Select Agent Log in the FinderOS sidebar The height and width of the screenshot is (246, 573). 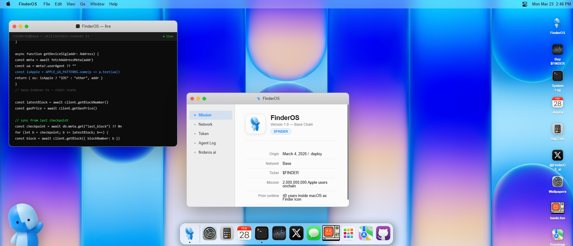pos(211,143)
